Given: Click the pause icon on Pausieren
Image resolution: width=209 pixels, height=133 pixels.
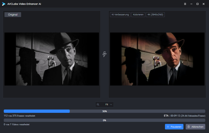Looking at the screenshot, I should (168, 127).
